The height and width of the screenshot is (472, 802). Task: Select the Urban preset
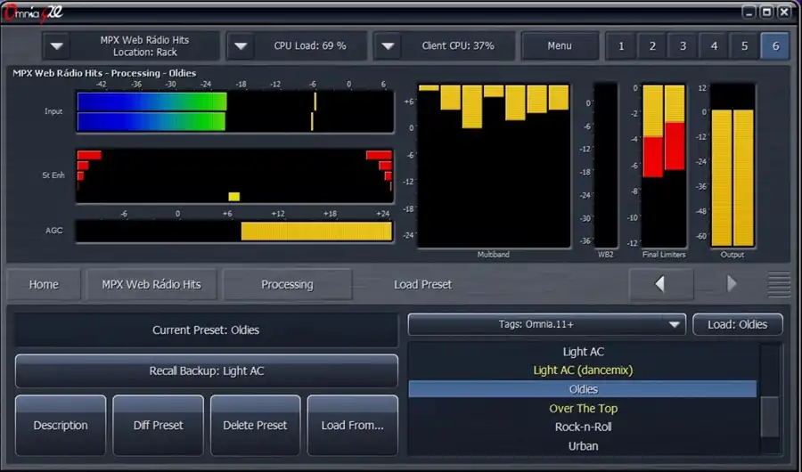(x=583, y=446)
